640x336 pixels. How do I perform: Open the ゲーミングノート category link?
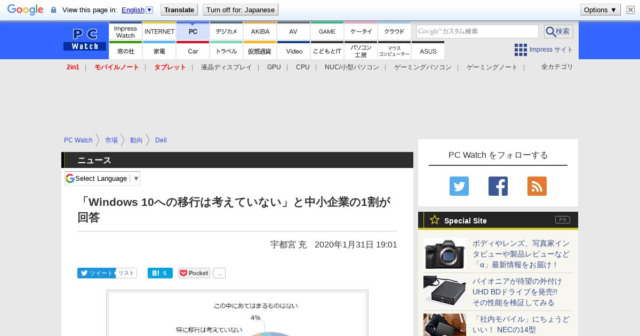(492, 67)
